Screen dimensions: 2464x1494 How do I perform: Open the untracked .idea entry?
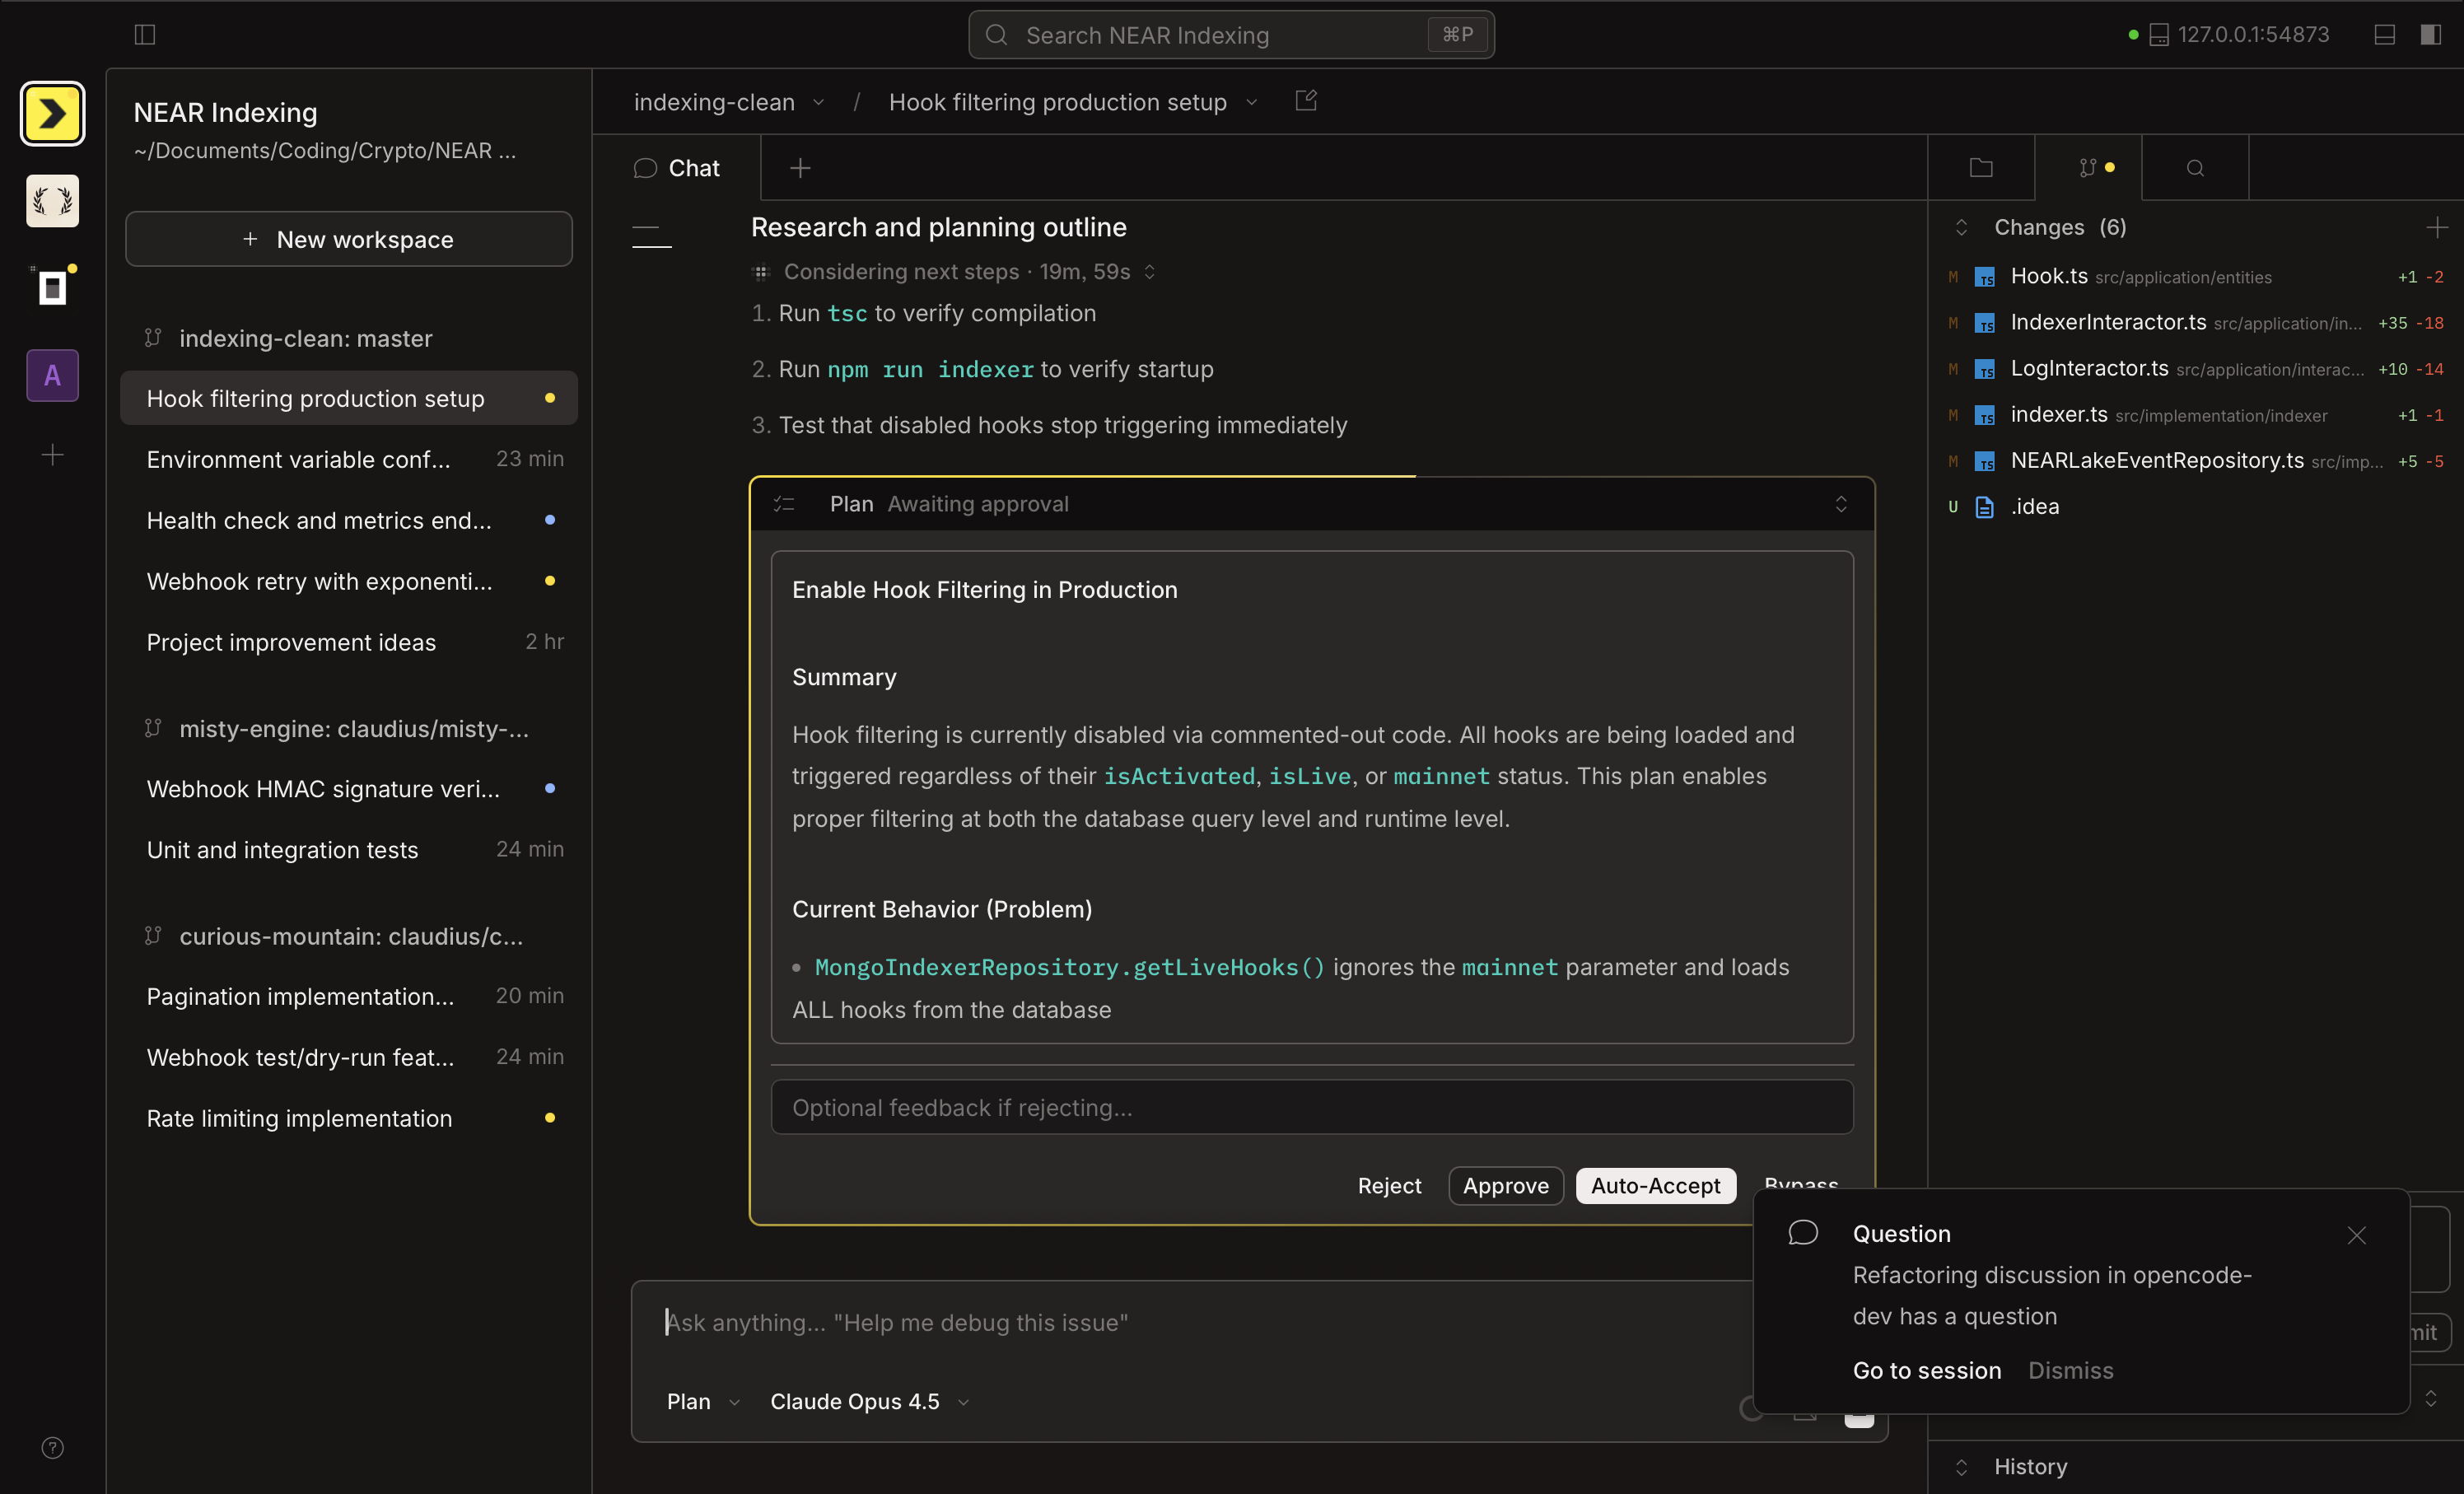click(2195, 506)
